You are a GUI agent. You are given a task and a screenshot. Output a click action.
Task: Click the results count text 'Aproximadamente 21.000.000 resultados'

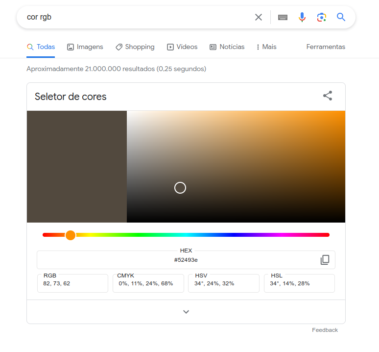click(x=91, y=69)
